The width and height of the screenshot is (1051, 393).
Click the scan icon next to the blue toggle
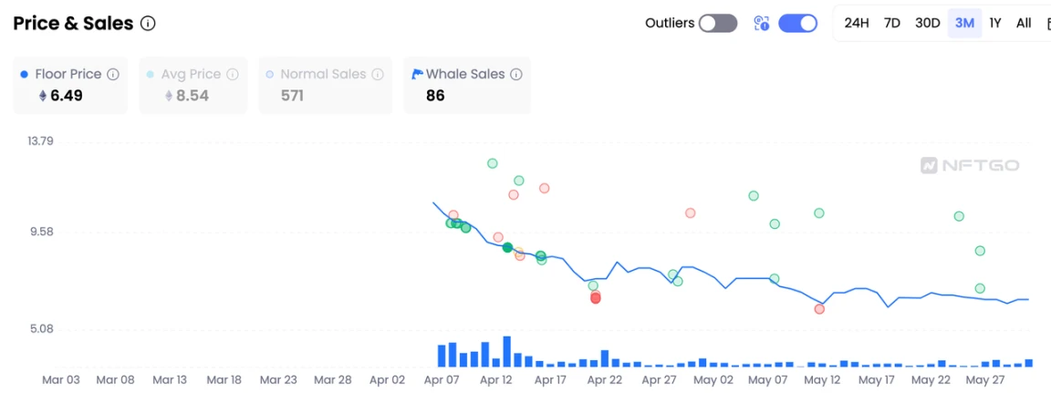click(x=762, y=24)
